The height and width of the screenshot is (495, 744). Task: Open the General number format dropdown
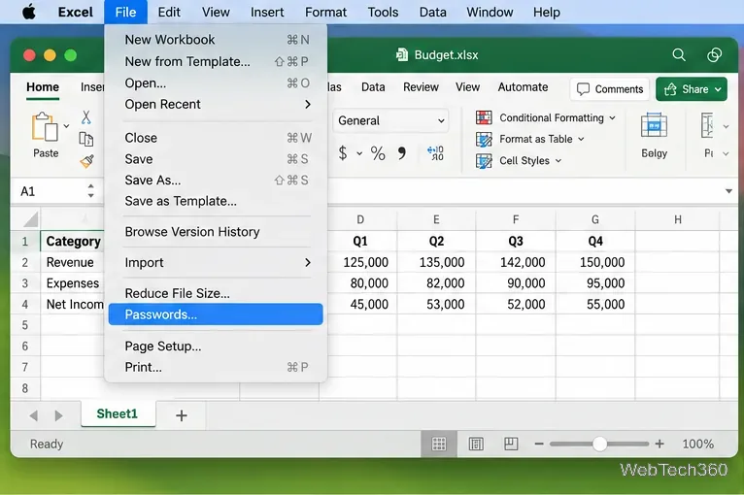[x=390, y=121]
